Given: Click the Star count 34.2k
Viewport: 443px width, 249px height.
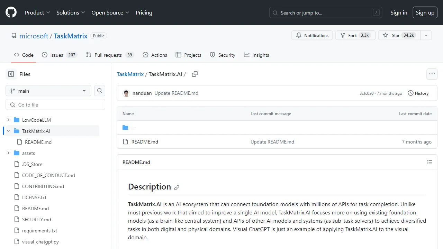Looking at the screenshot, I should (x=409, y=35).
